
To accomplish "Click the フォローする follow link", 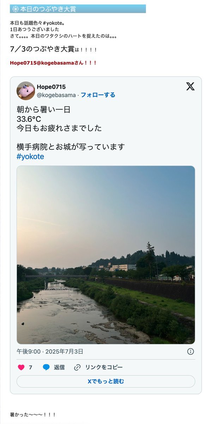I will 98,95.
